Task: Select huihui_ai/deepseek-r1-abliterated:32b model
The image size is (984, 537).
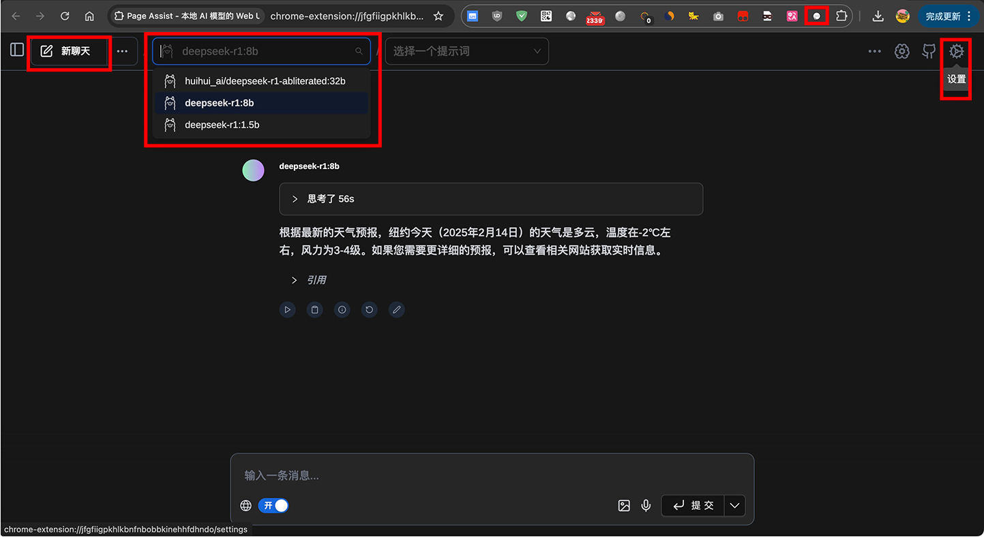Action: coord(261,81)
